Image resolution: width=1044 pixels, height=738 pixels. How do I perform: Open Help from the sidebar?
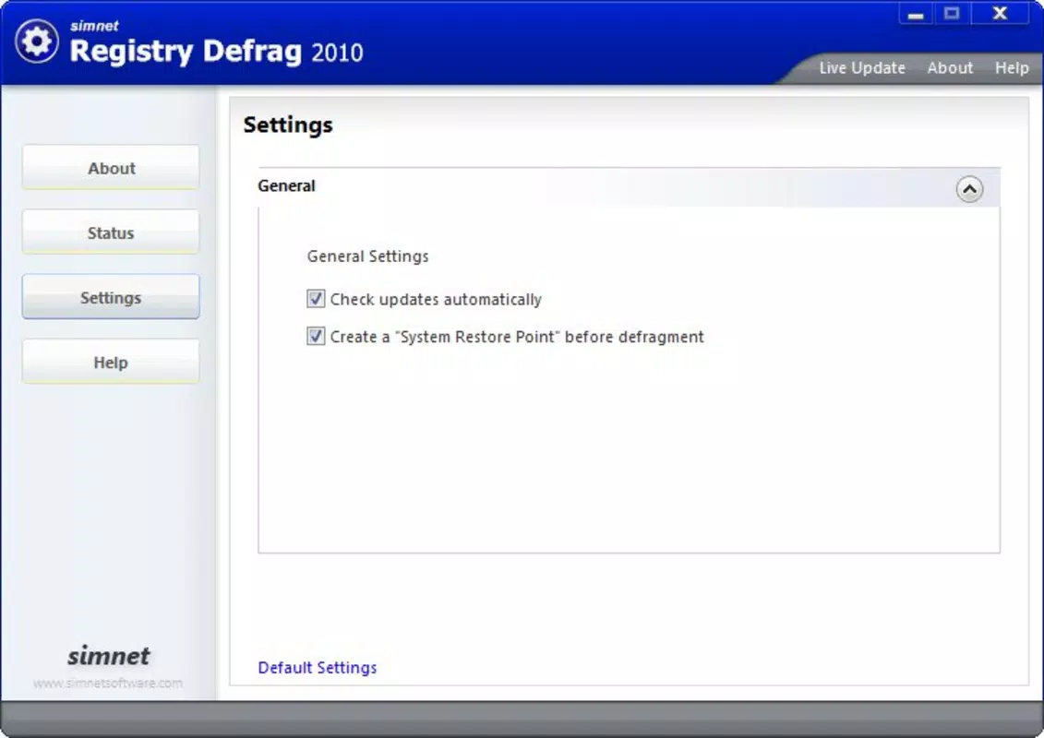(x=111, y=362)
